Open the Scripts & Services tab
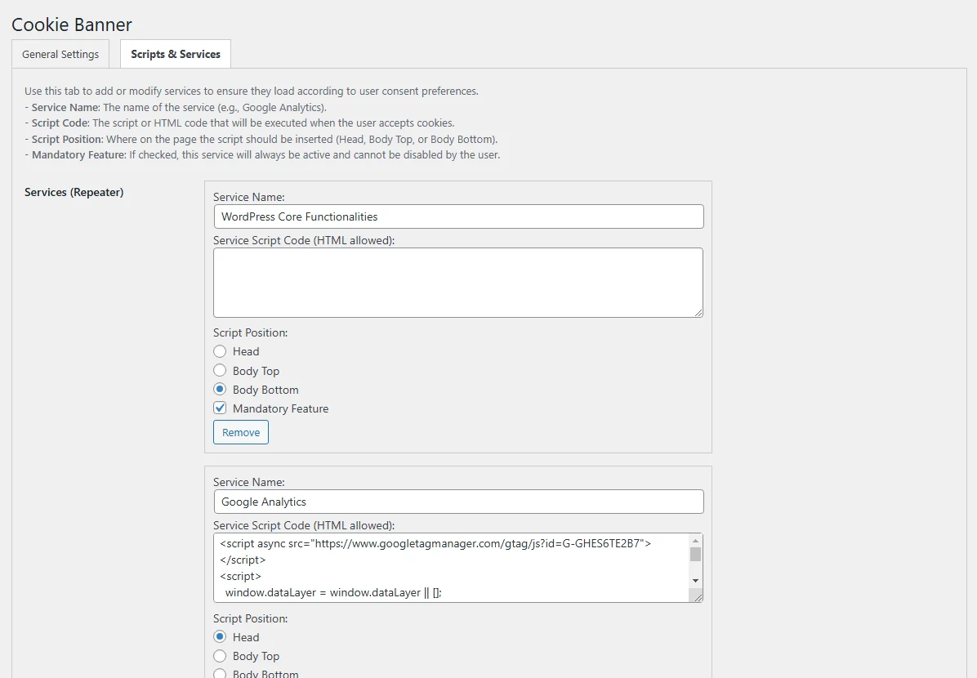Viewport: 977px width, 678px height. (x=176, y=55)
